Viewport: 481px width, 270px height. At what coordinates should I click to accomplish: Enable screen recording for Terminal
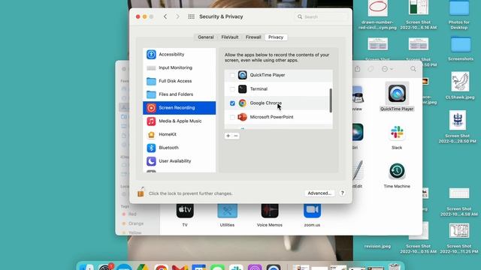232,89
